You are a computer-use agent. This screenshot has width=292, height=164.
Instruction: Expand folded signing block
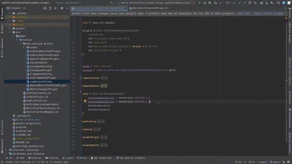(97, 129)
